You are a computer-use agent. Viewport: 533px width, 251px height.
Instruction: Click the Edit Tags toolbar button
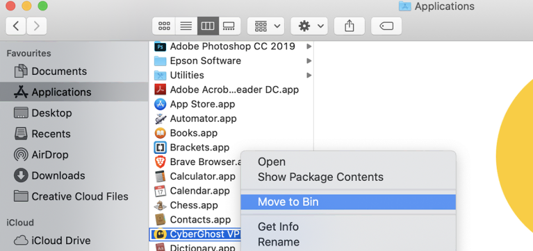pos(386,26)
